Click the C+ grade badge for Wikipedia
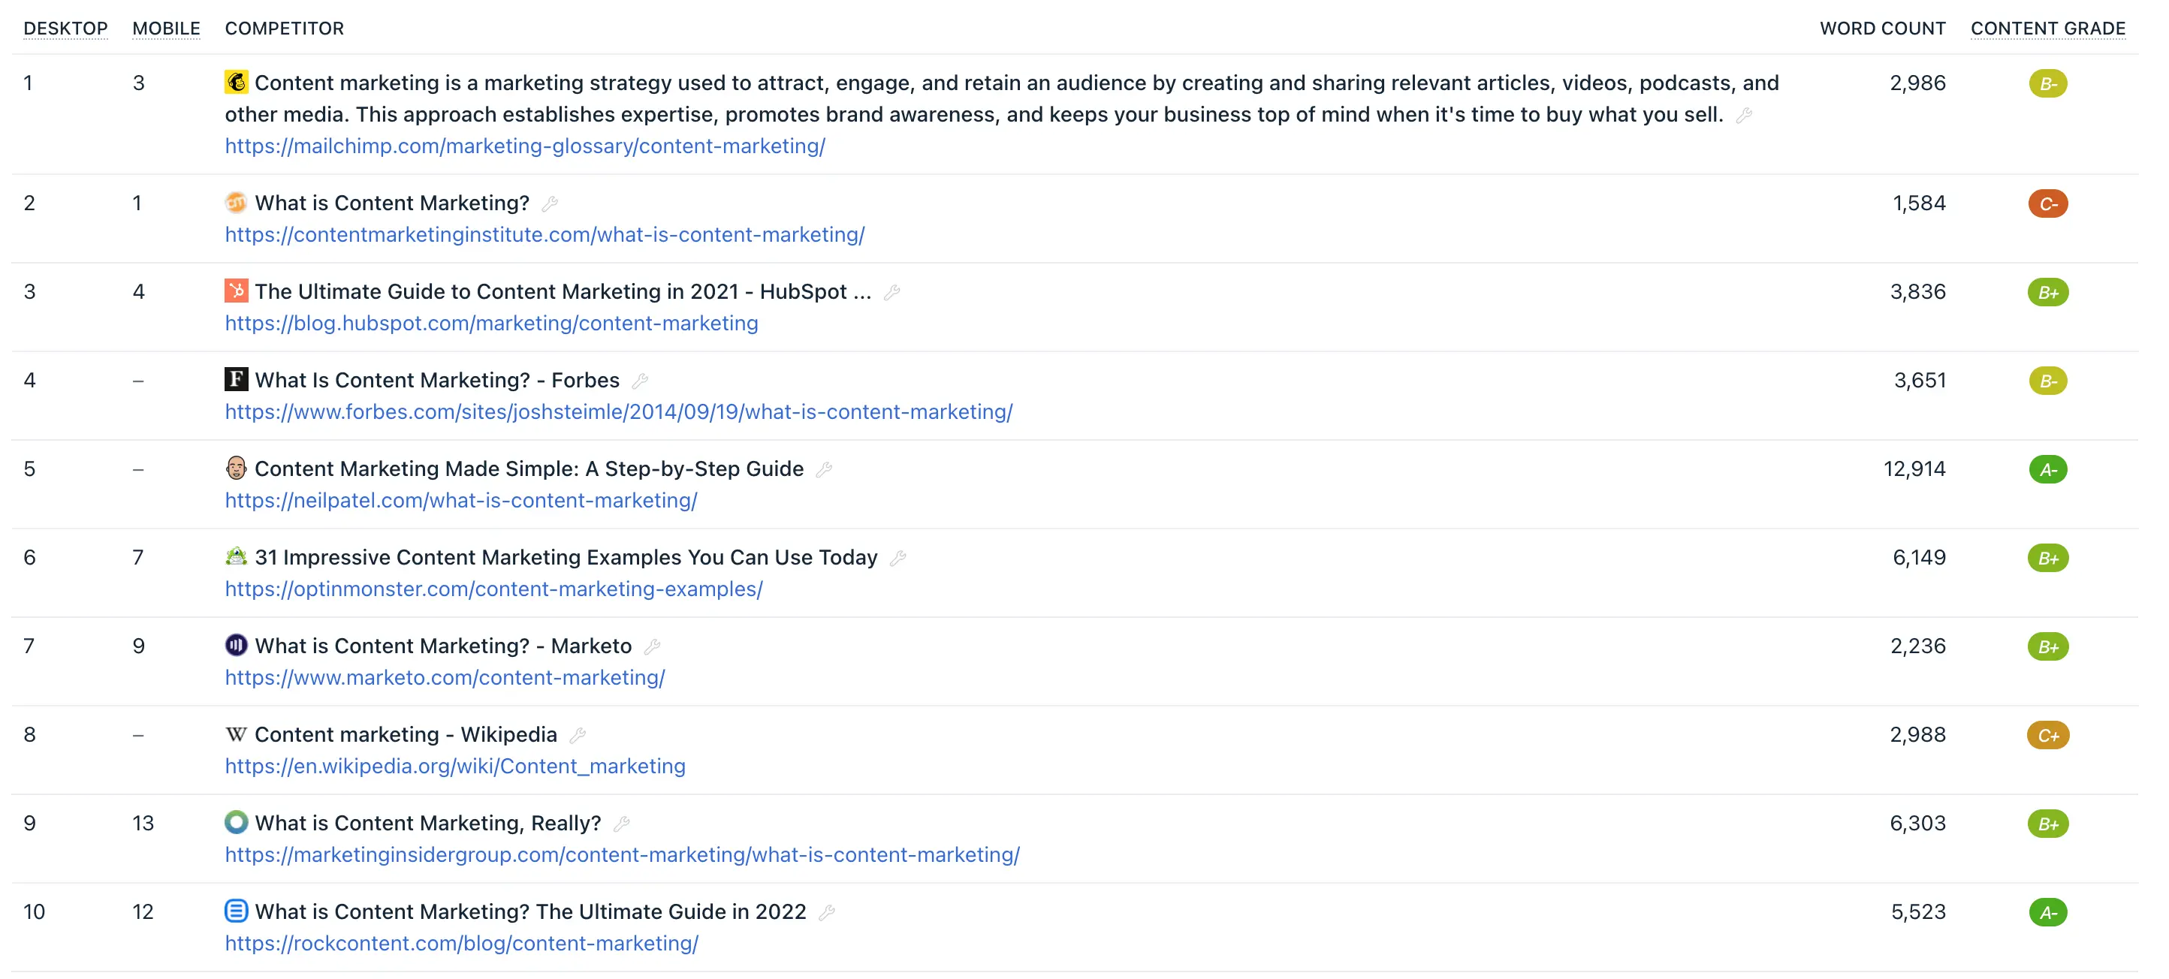The image size is (2169, 979). coord(2048,736)
